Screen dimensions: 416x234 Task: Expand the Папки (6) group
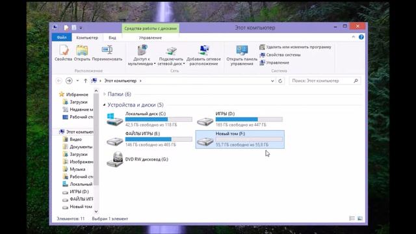104,94
